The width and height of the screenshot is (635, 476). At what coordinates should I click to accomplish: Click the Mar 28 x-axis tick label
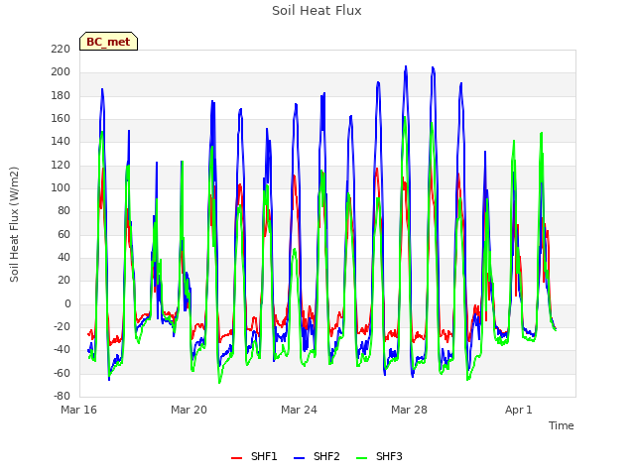409,410
